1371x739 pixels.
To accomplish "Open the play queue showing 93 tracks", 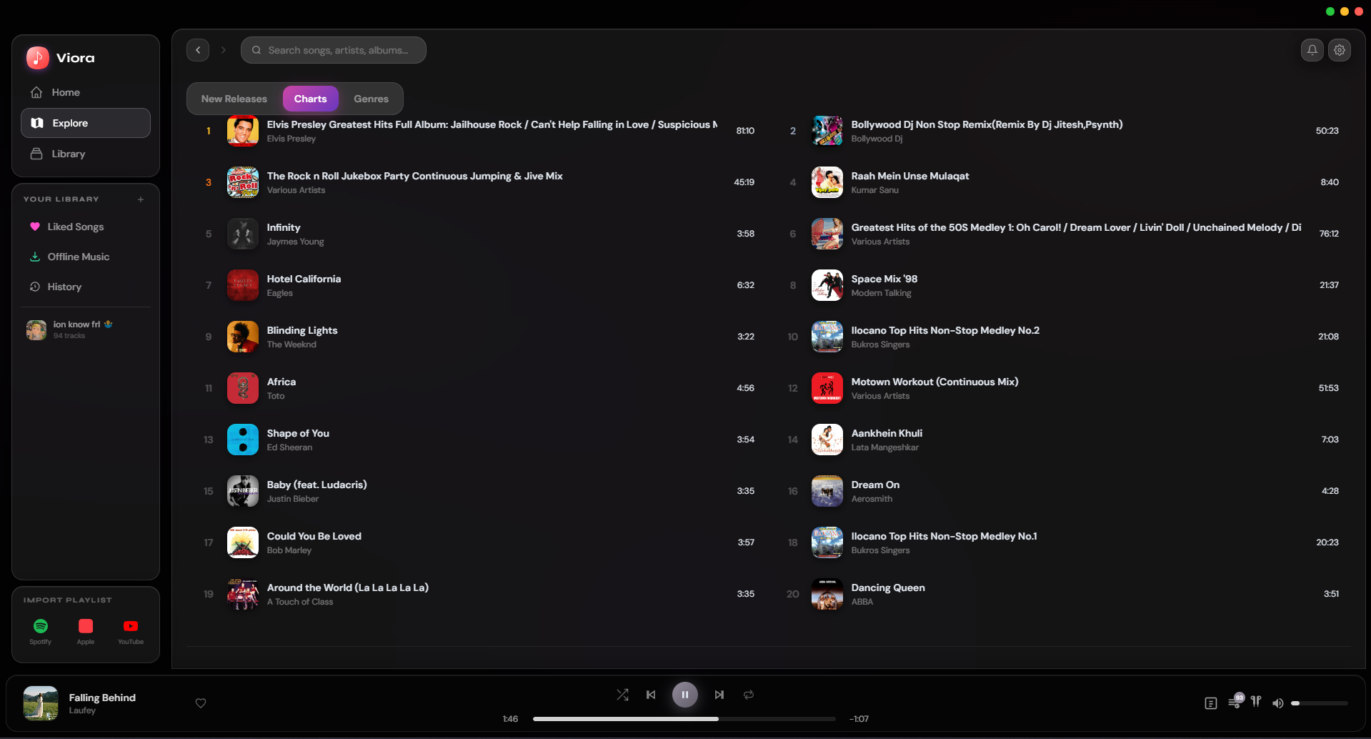I will click(1235, 703).
